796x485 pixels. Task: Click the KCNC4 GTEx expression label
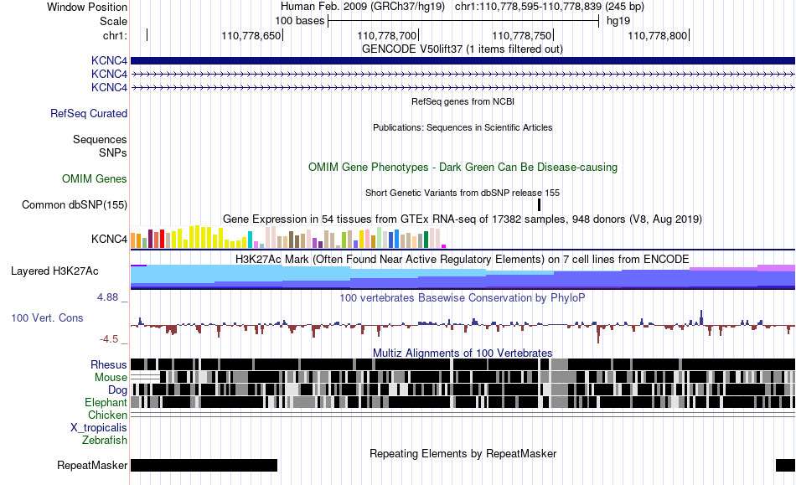click(x=109, y=239)
